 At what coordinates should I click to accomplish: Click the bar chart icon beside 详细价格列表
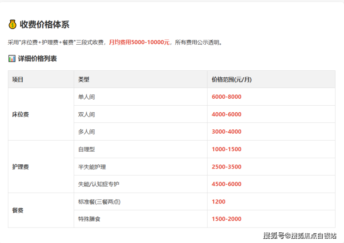click(x=12, y=59)
